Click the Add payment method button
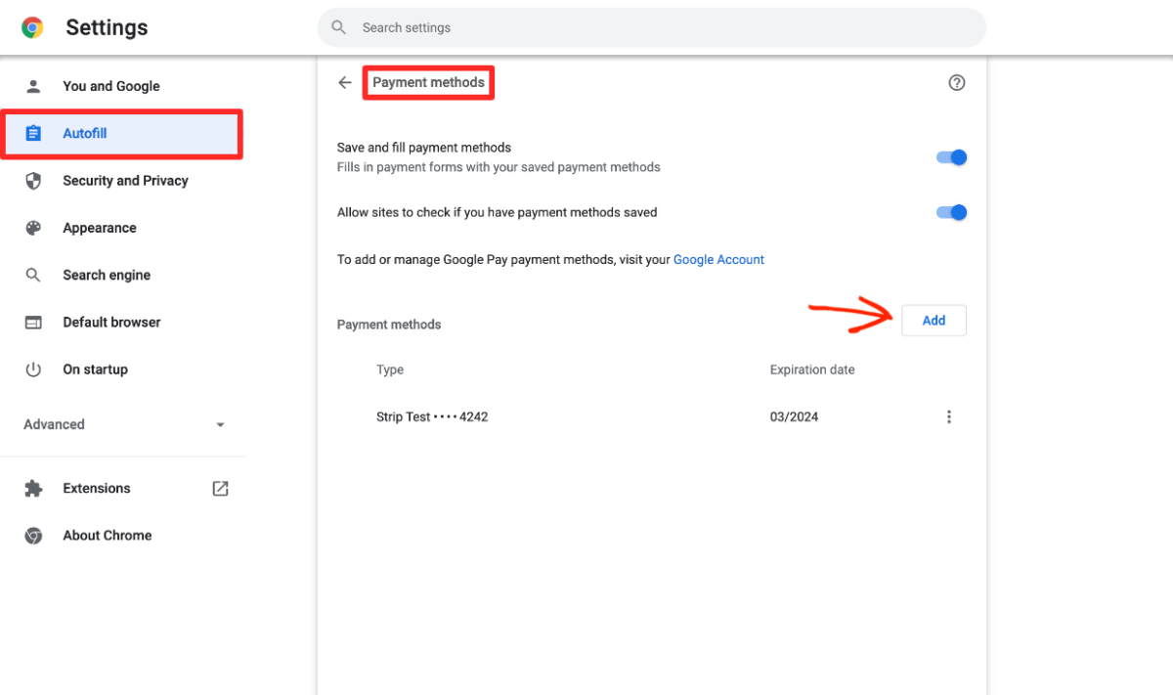Screen dimensions: 1173x695 [933, 320]
